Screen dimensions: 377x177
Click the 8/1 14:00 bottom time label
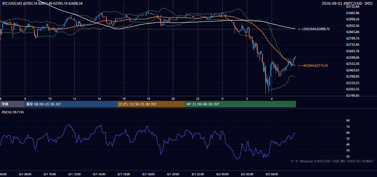coord(99,174)
